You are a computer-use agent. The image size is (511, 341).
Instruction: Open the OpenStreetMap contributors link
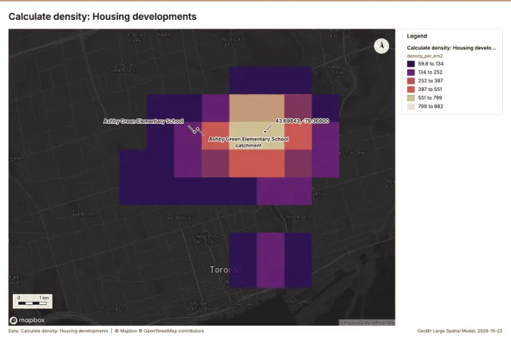point(172,331)
